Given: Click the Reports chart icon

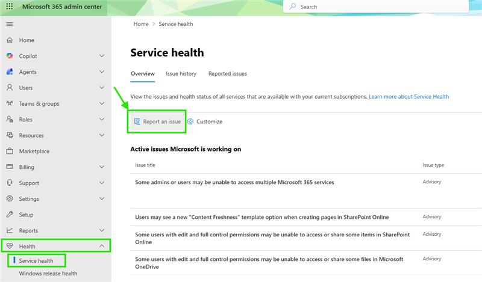Looking at the screenshot, I should coord(10,230).
